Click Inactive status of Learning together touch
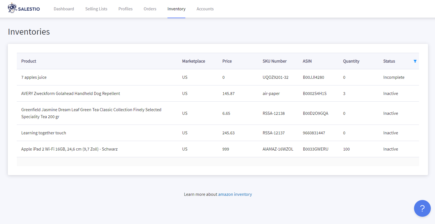This screenshot has height=224, width=435. (391, 133)
